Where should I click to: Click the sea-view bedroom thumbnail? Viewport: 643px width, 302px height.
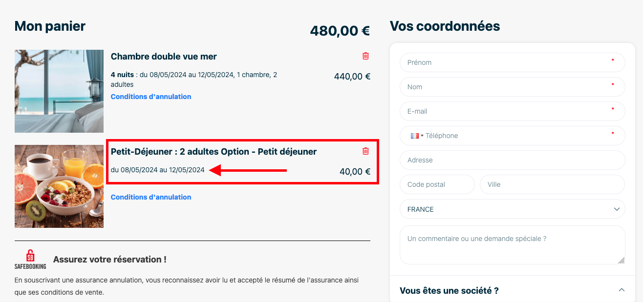59,91
